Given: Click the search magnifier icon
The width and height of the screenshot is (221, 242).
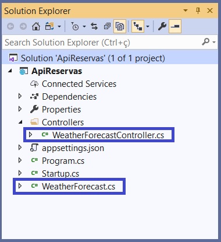Looking at the screenshot, I should (206, 42).
